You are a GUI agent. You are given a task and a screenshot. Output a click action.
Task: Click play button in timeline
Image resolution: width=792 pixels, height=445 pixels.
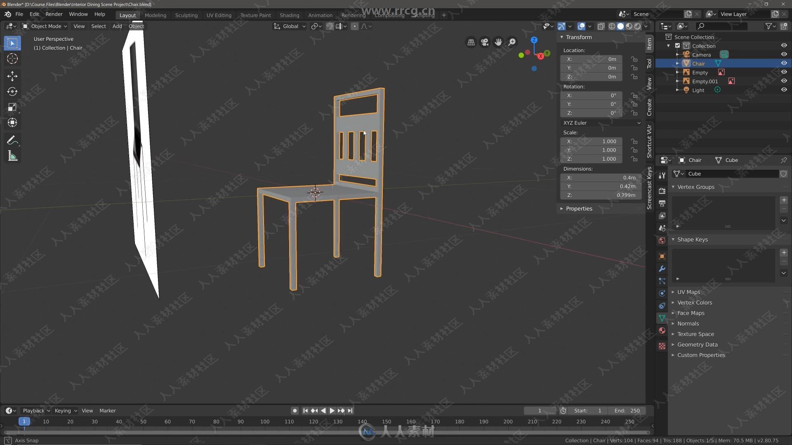pyautogui.click(x=331, y=410)
